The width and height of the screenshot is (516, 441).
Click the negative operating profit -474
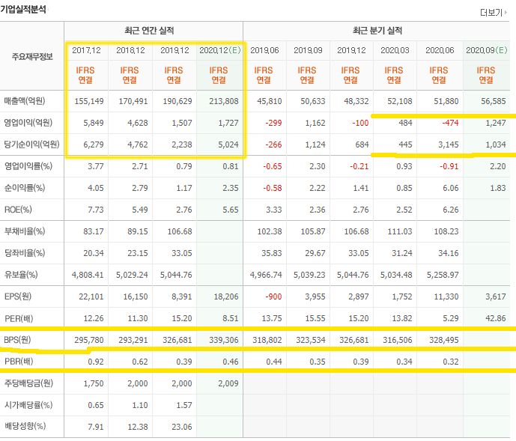(450, 123)
